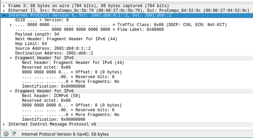Select the Payload Length: 34 field
This screenshot has height=138, width=253.
(37, 34)
